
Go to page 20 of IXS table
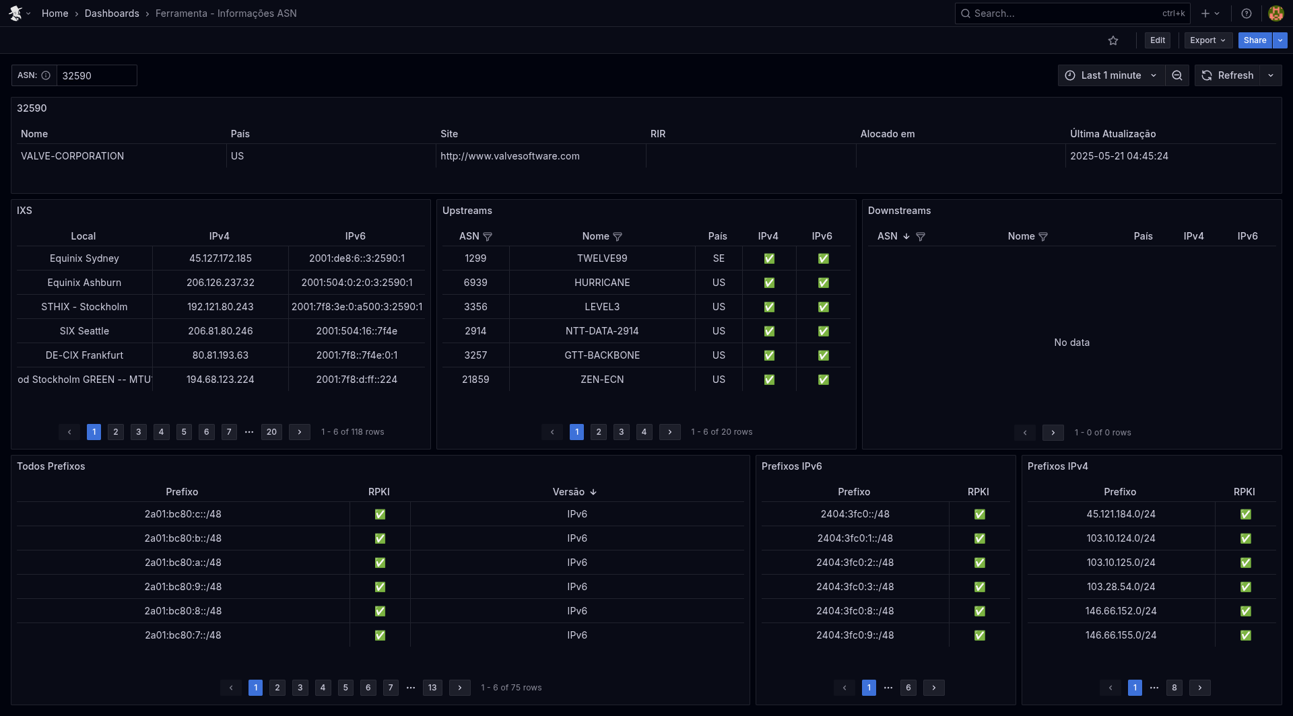coord(271,432)
